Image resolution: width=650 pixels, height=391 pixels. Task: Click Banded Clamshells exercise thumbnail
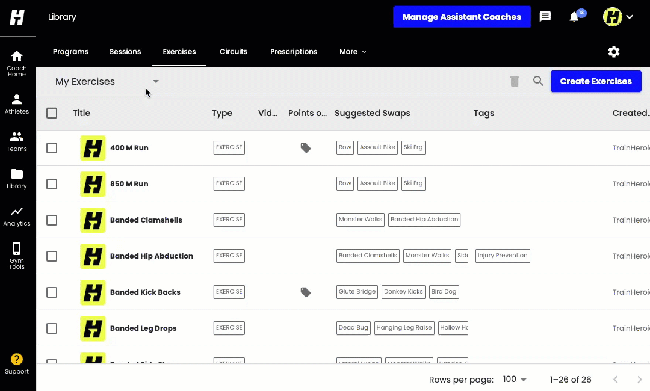[x=93, y=220]
